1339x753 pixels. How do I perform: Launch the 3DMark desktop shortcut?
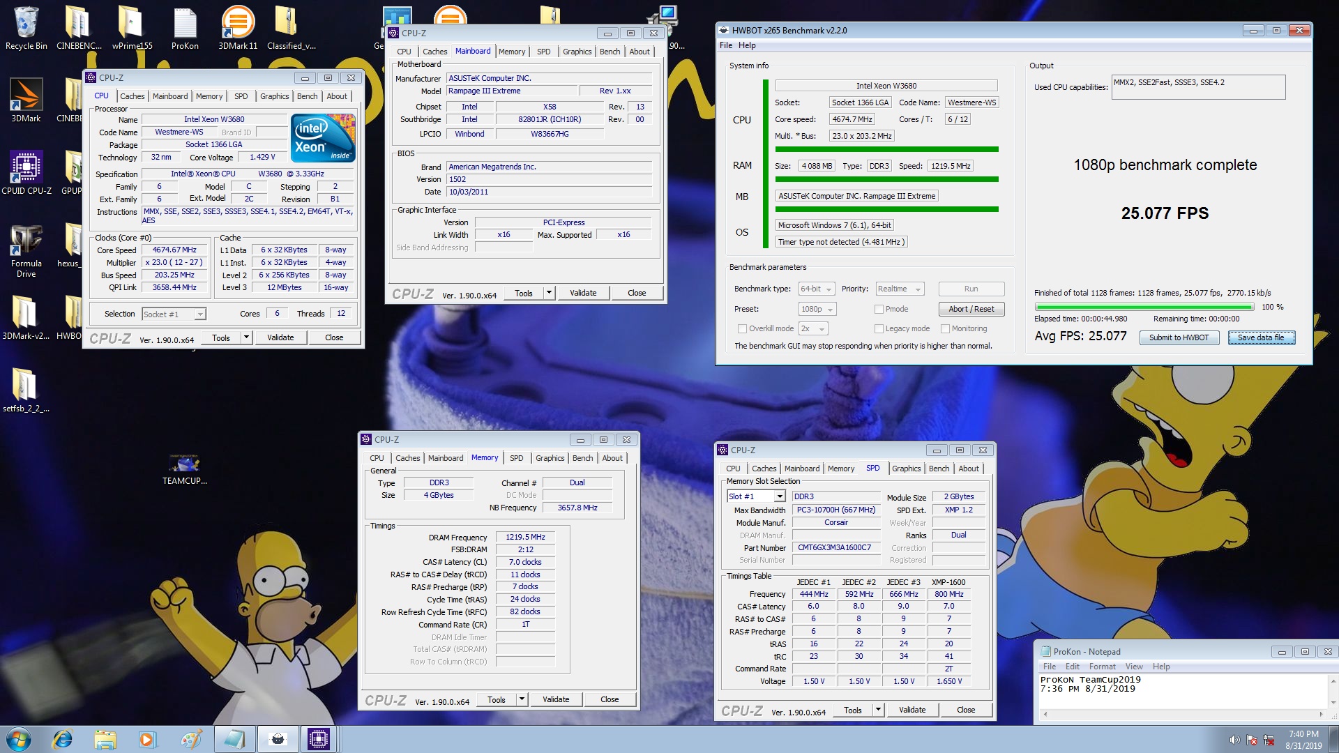(x=26, y=100)
